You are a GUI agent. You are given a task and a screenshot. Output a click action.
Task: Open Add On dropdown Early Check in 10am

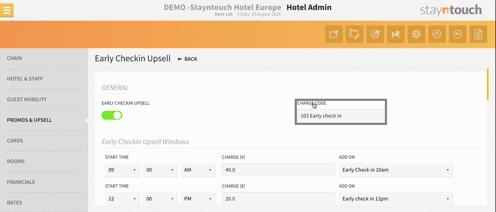[x=396, y=170]
